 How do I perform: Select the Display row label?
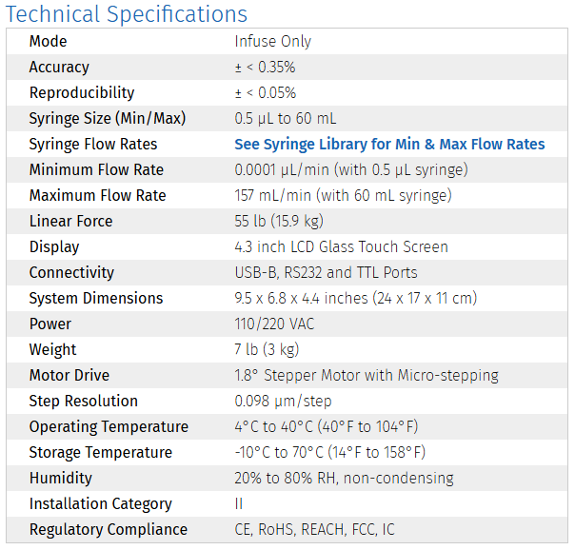(x=54, y=247)
